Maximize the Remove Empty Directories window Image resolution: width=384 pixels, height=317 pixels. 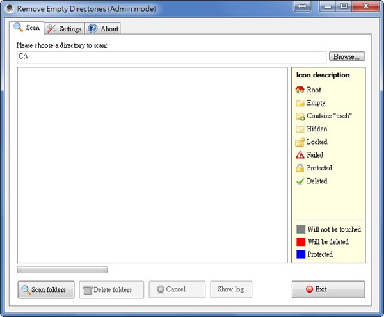click(x=344, y=6)
